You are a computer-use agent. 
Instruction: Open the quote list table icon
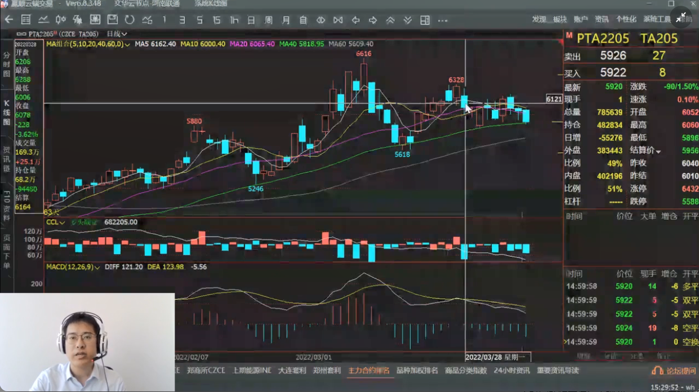point(26,20)
